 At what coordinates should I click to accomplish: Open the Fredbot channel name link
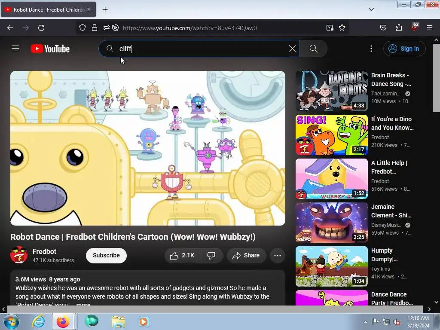(x=44, y=251)
